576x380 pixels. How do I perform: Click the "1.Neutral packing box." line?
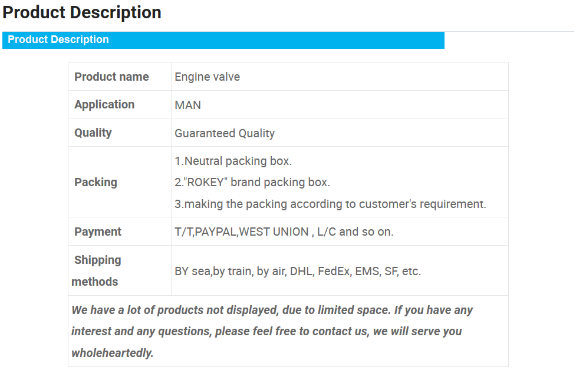pyautogui.click(x=233, y=161)
